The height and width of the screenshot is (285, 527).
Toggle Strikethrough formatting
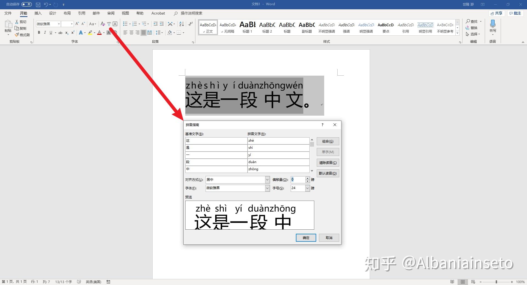tap(60, 33)
